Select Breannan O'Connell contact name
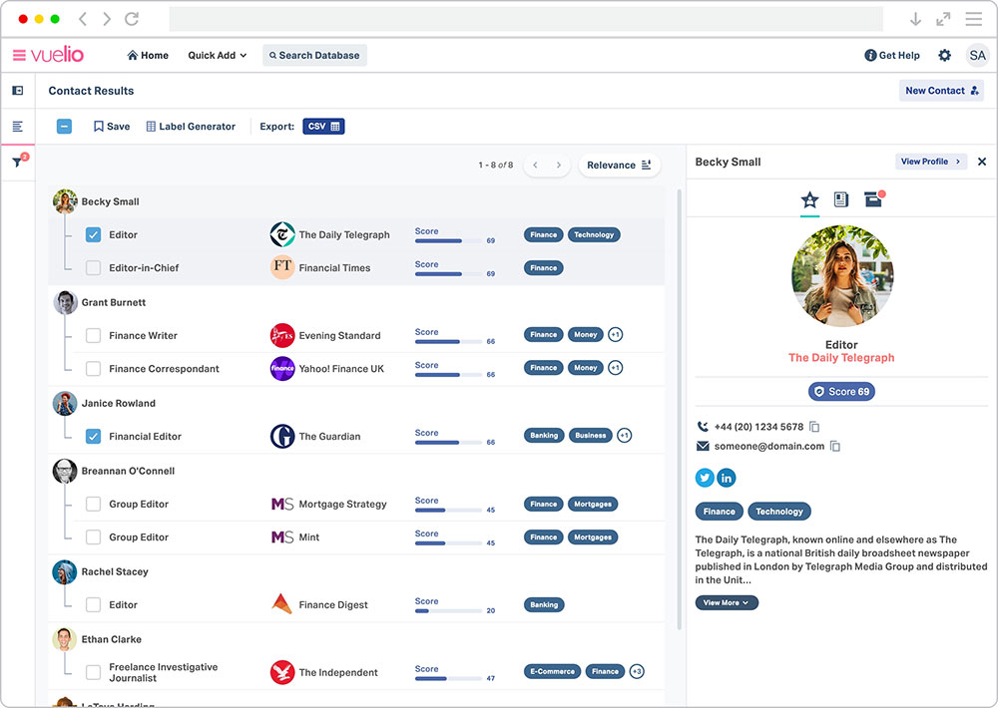Viewport: 998px width, 708px height. pyautogui.click(x=128, y=471)
